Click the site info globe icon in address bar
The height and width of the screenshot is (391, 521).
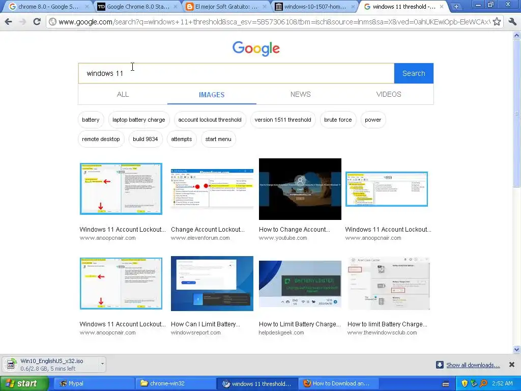[52, 22]
